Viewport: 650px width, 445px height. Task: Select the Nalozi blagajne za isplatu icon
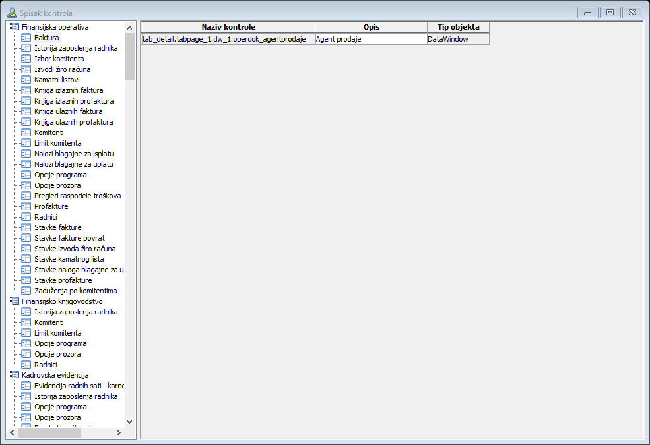26,154
